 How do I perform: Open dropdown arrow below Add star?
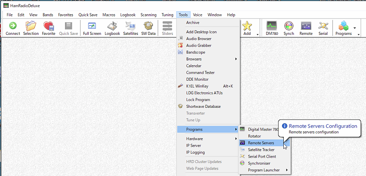pos(257,35)
